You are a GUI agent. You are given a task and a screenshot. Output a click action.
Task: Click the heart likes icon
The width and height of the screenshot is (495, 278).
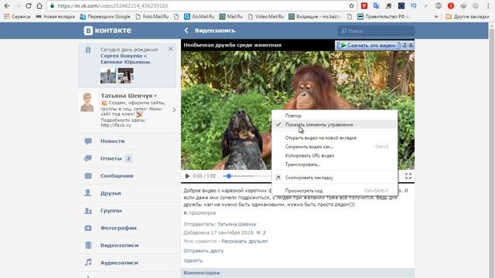(258, 232)
